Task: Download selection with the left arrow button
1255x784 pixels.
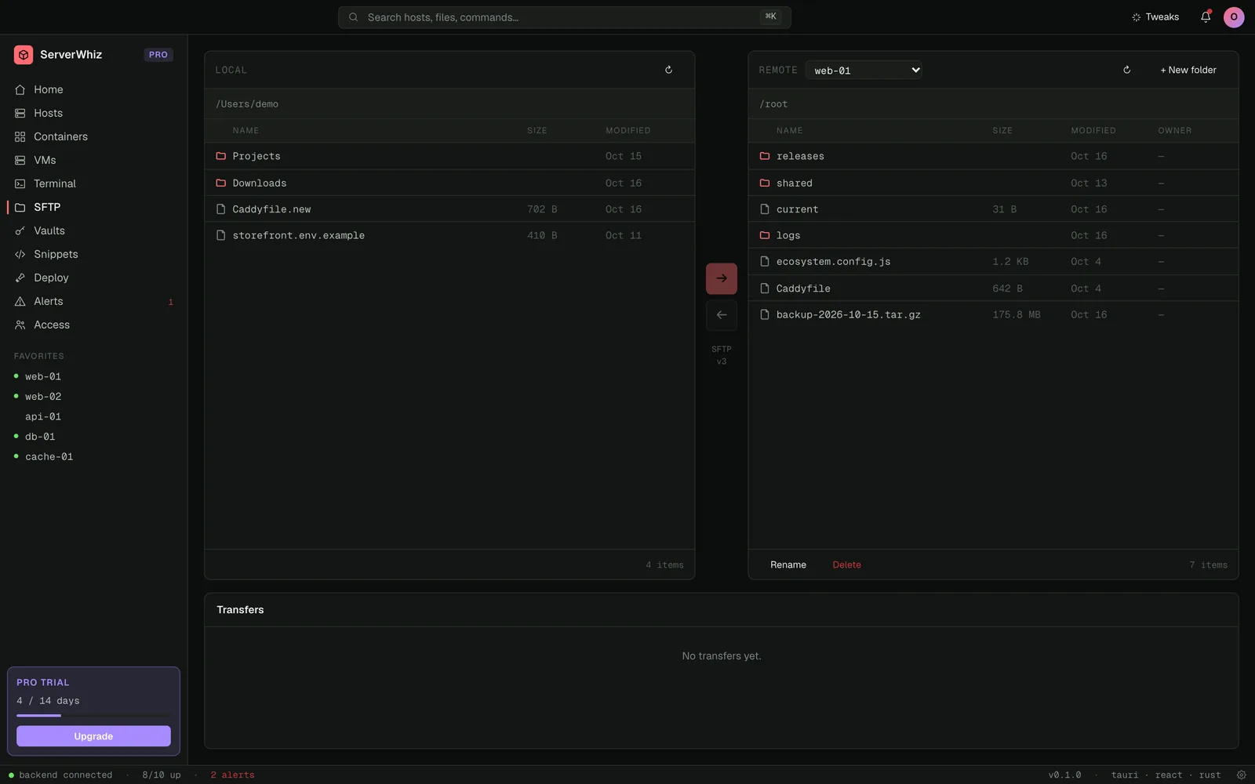Action: [722, 315]
